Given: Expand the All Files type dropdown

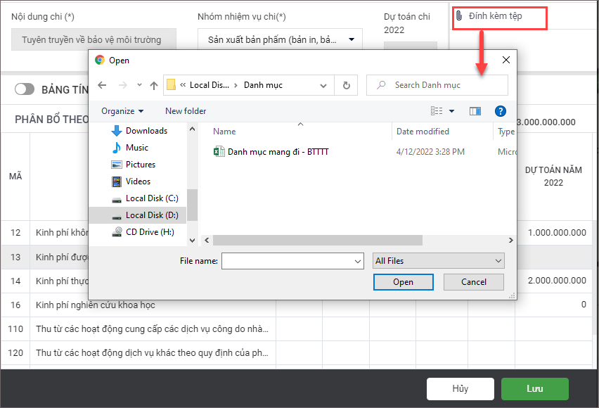Looking at the screenshot, I should point(438,261).
